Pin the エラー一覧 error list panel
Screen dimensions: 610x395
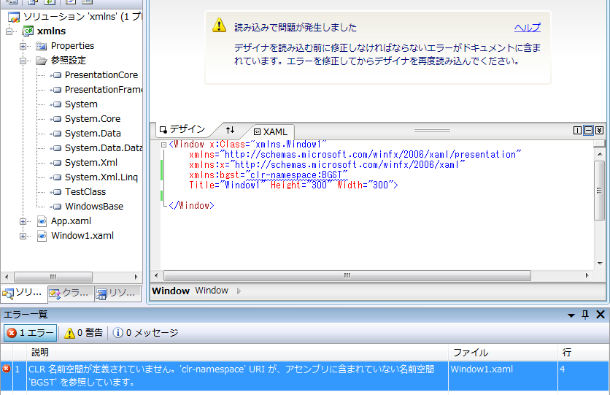(x=585, y=315)
